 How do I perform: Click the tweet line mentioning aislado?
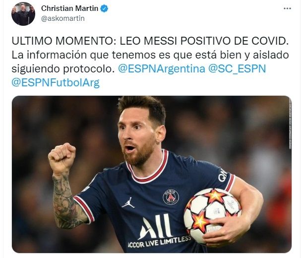pyautogui.click(x=150, y=55)
